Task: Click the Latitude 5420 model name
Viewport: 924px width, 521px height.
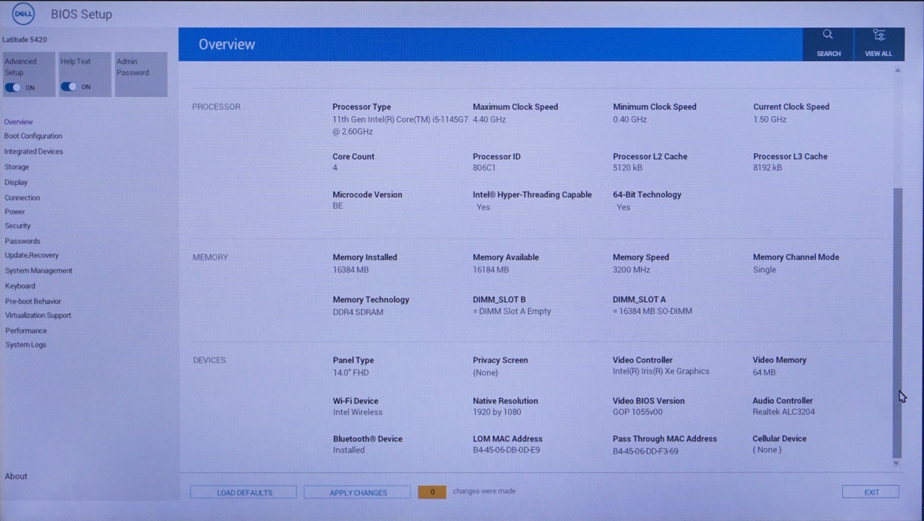Action: [25, 39]
